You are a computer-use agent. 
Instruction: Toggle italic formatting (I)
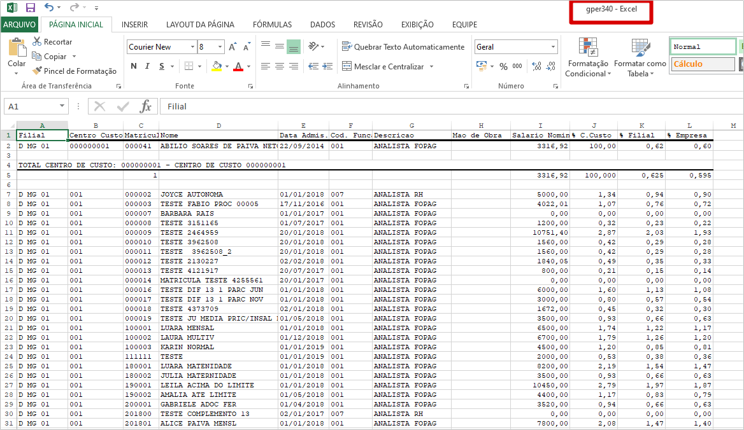pyautogui.click(x=148, y=66)
